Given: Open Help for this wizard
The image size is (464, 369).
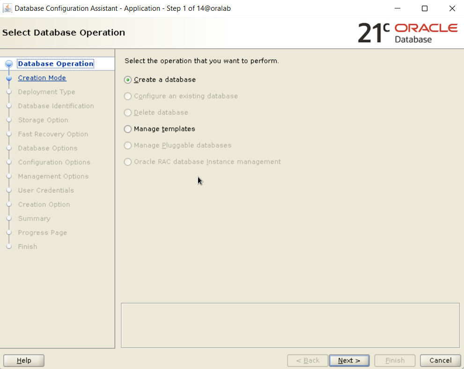Looking at the screenshot, I should (24, 360).
